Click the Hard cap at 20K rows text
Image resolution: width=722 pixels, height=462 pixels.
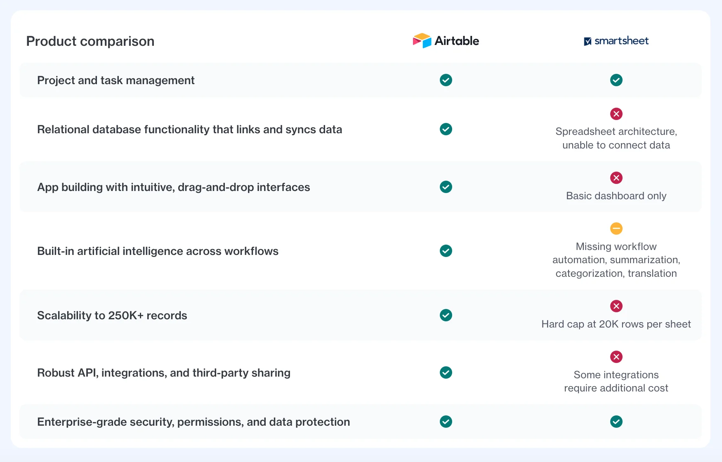coord(616,324)
